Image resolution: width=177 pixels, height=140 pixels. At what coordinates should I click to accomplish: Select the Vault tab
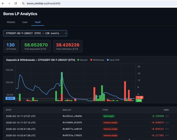tap(38, 22)
